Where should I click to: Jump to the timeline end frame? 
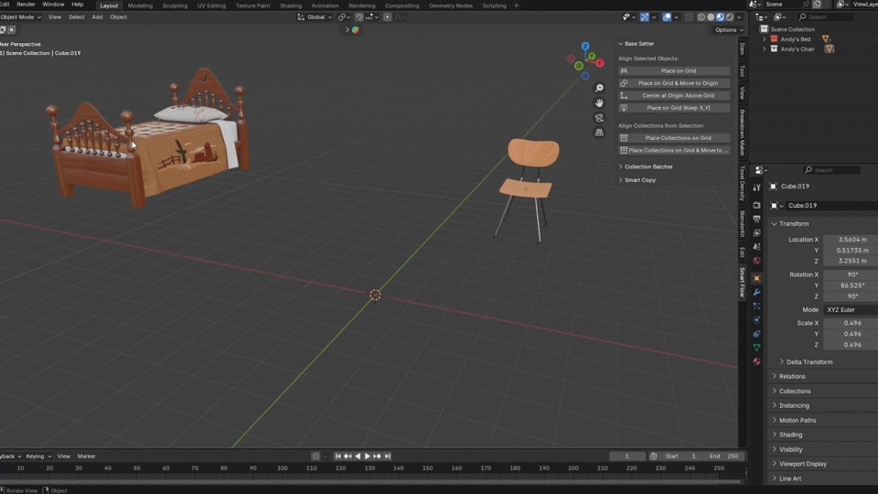388,456
